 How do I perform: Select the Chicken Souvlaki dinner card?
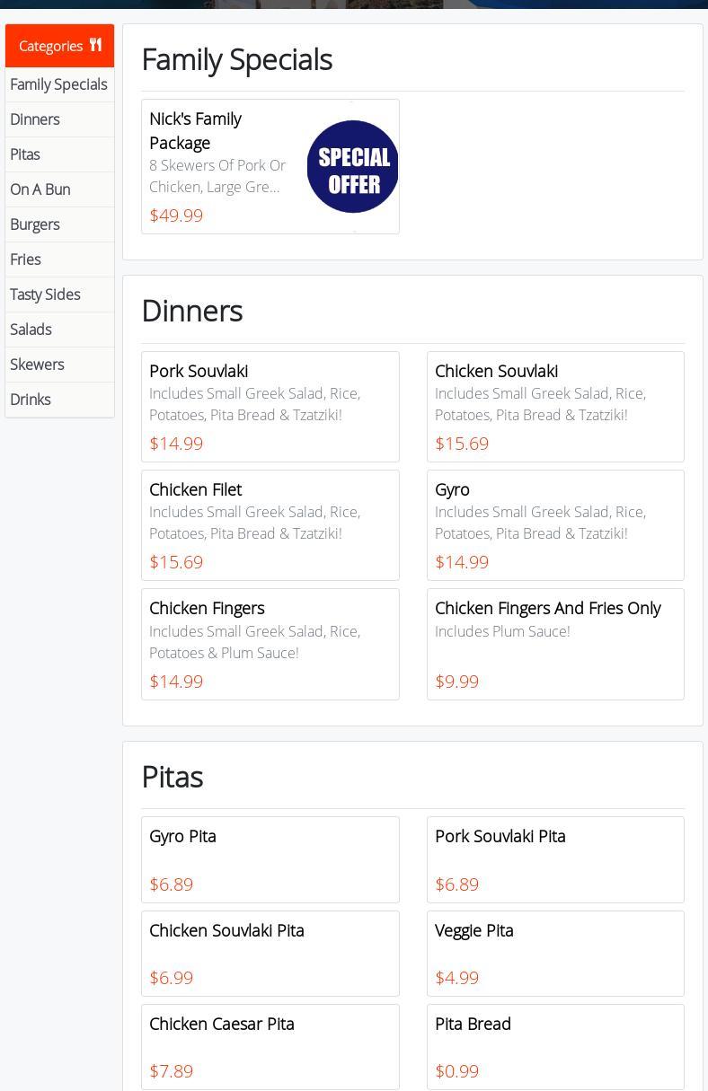coord(554,407)
